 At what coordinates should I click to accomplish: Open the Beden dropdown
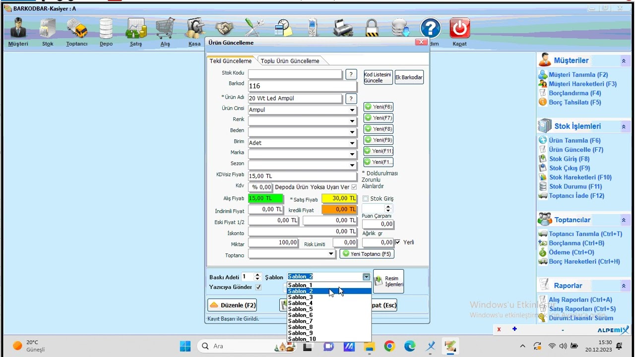tap(352, 132)
